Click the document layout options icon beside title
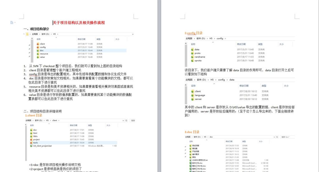This screenshot has width=319, height=172. (x=12, y=23)
